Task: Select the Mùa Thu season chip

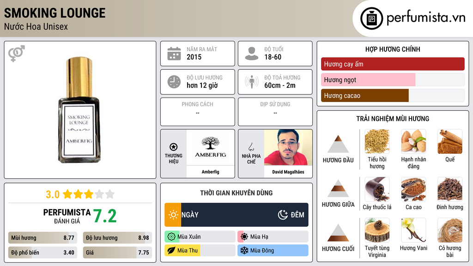Action: click(200, 250)
